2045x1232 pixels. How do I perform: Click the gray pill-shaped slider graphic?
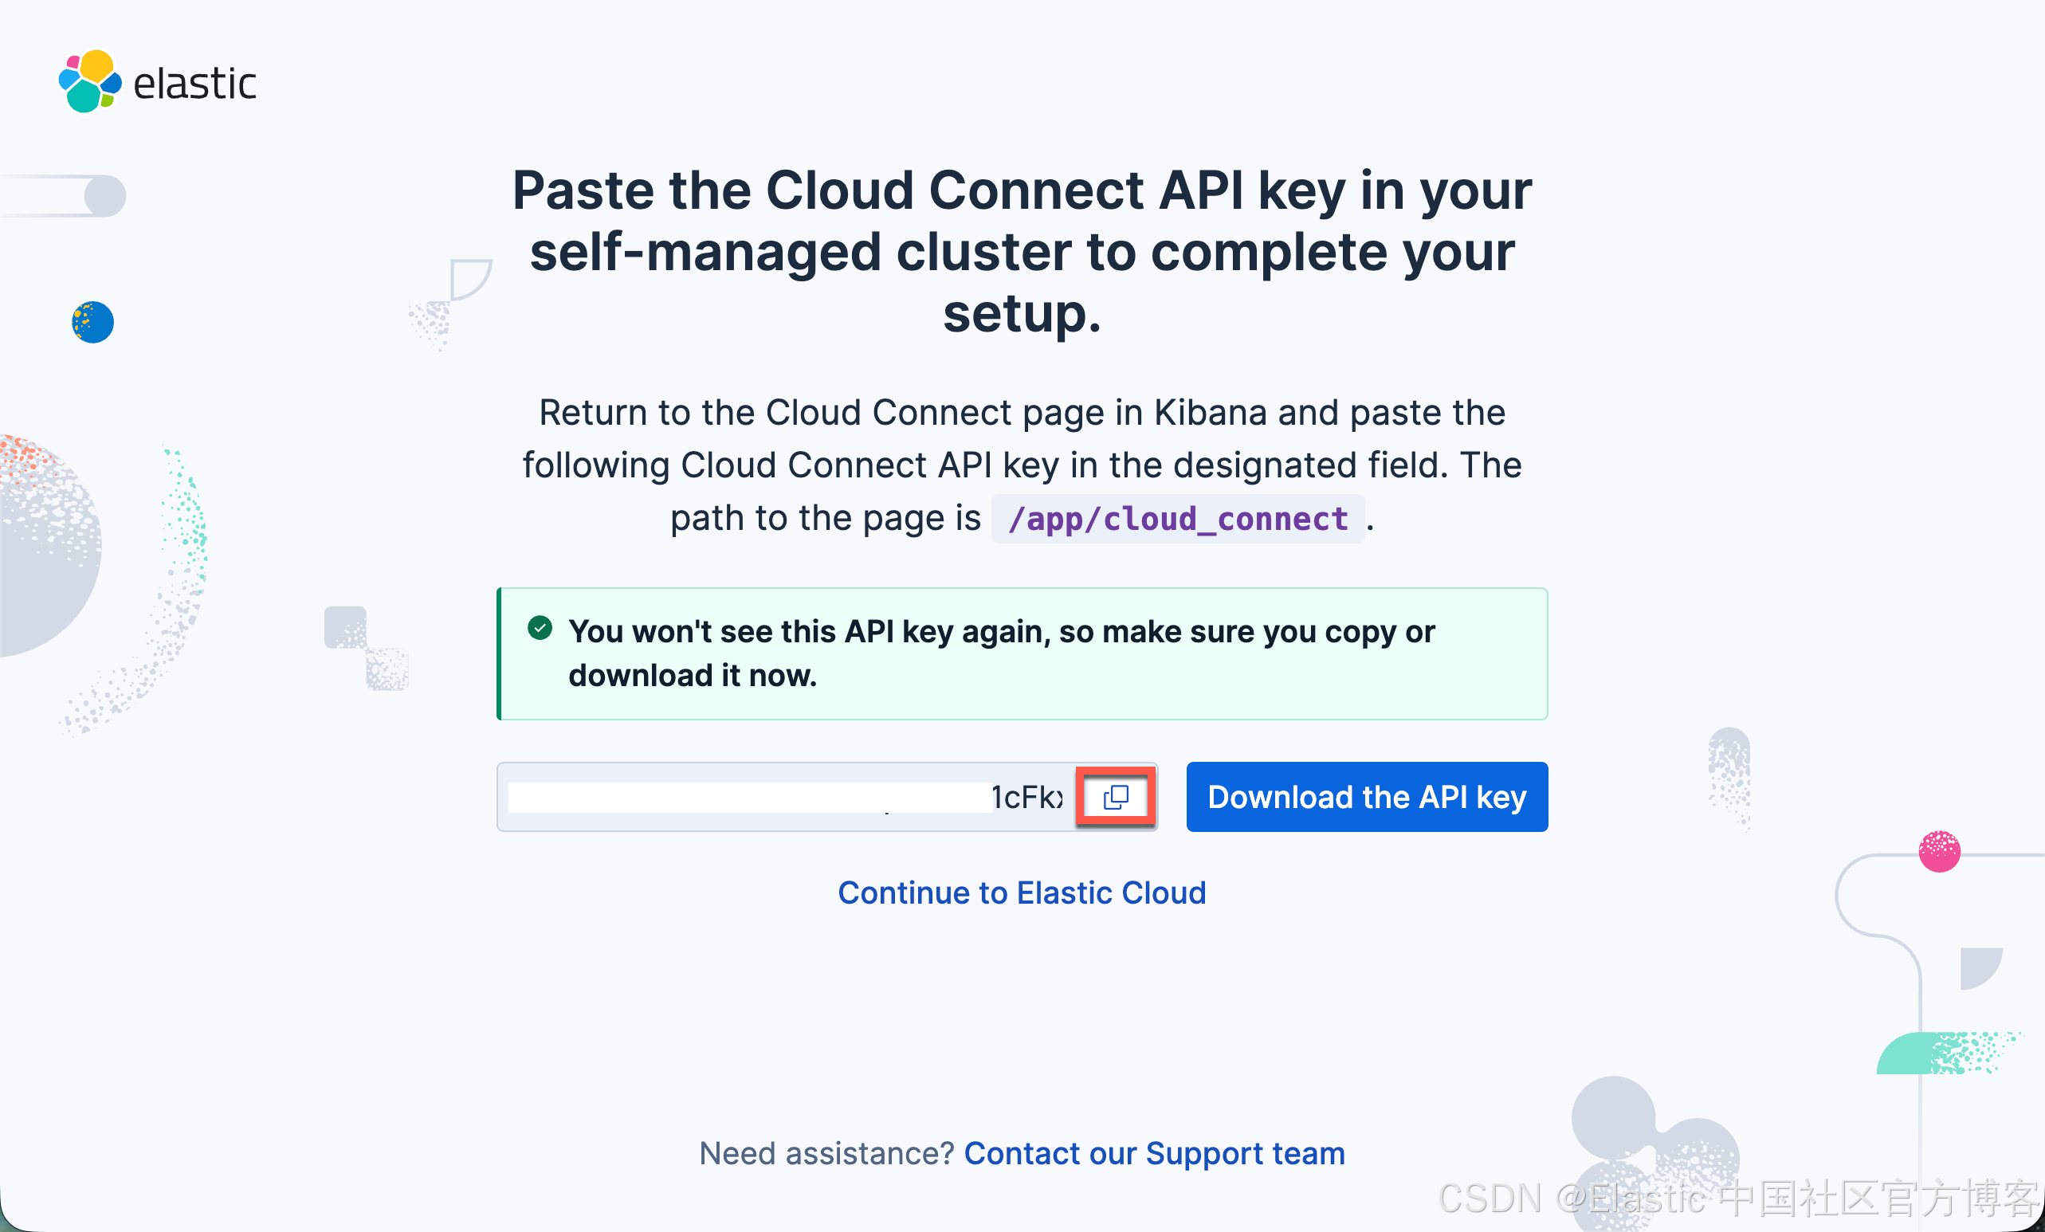pos(63,196)
